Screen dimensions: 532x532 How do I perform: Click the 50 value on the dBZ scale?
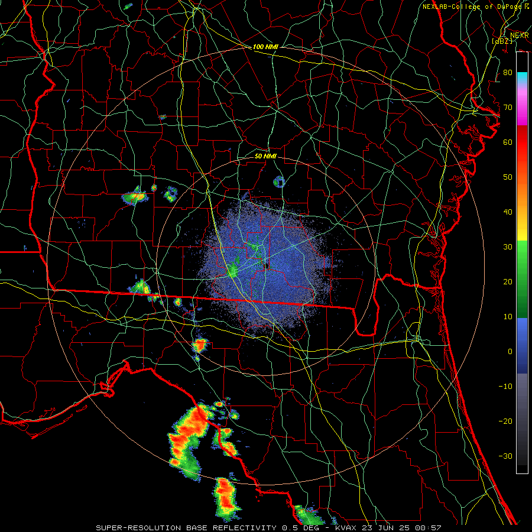(x=508, y=177)
